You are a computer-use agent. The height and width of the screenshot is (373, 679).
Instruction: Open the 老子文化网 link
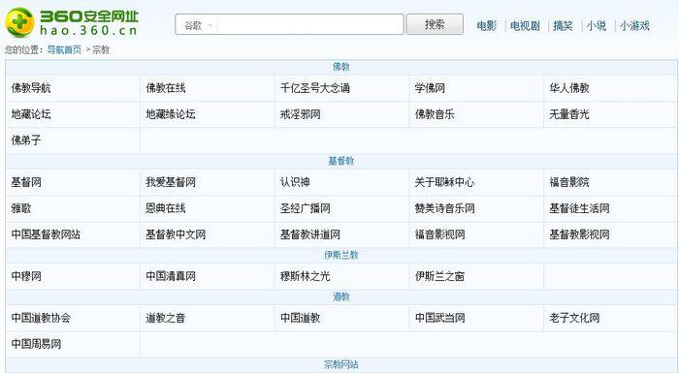[574, 318]
